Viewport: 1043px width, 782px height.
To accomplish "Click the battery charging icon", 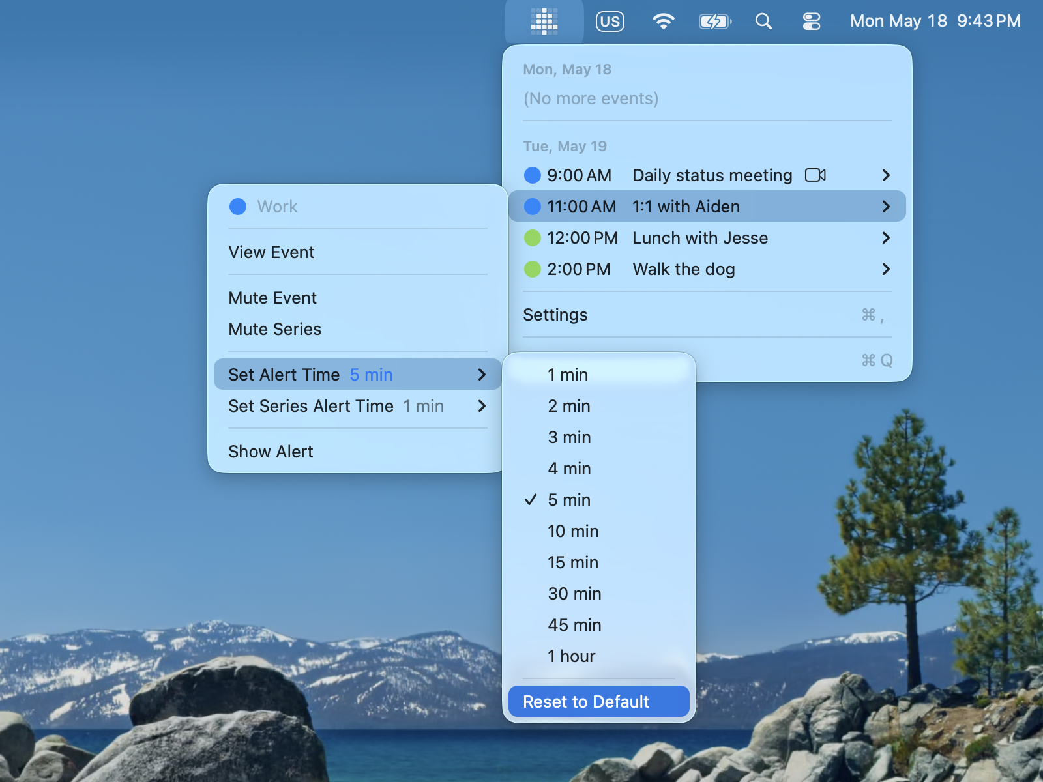I will [x=715, y=22].
